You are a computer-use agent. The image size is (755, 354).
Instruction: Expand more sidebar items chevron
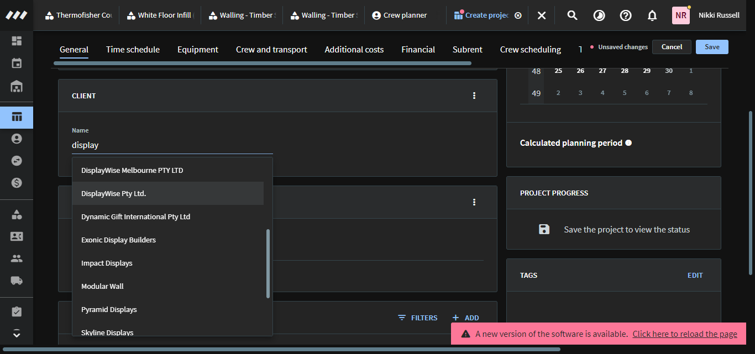point(17,334)
